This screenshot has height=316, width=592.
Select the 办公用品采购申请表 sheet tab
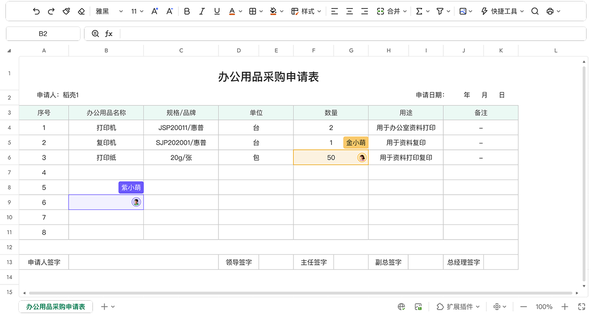pyautogui.click(x=55, y=307)
